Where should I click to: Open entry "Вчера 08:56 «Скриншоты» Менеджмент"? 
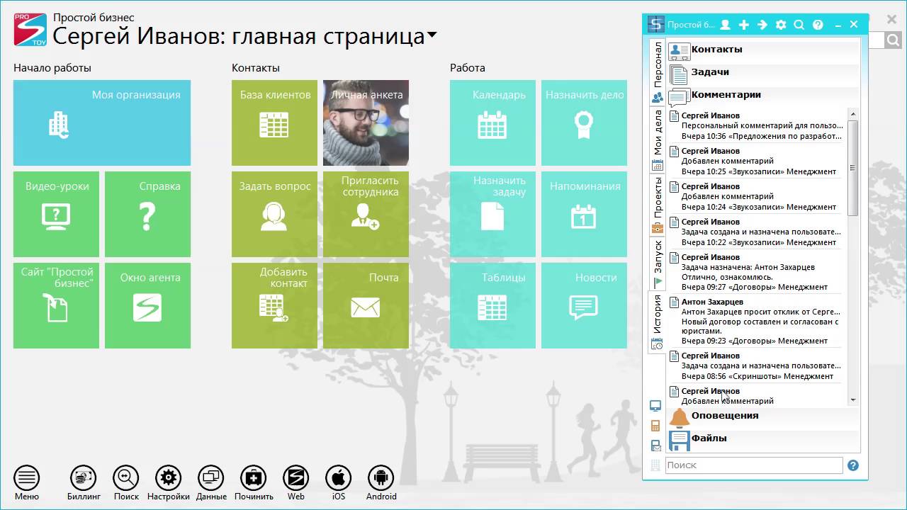coord(755,365)
